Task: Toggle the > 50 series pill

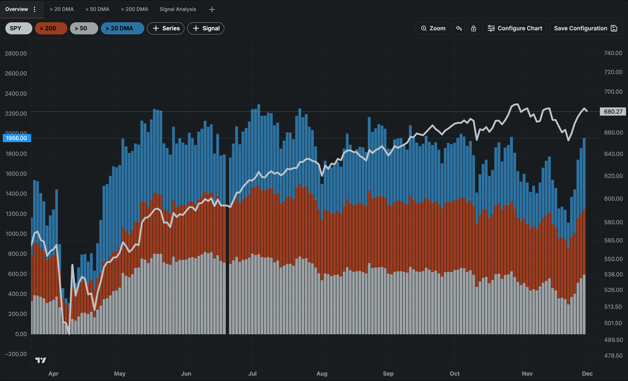Action: click(x=84, y=28)
